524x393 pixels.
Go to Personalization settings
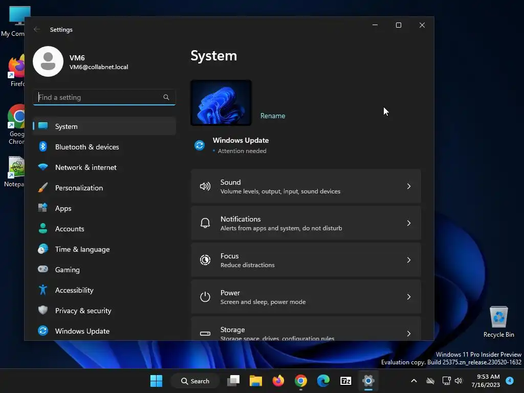pos(104,188)
